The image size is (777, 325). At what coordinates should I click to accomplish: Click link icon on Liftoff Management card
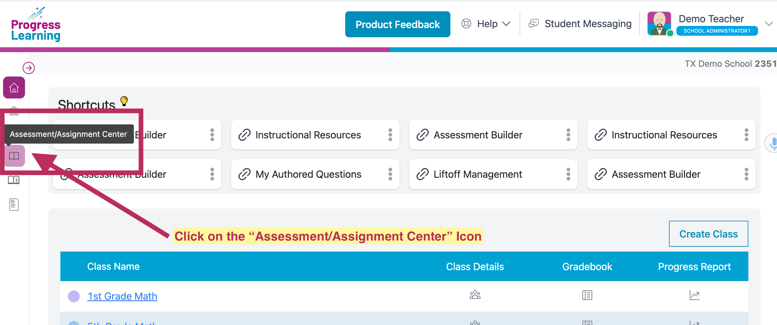[423, 174]
